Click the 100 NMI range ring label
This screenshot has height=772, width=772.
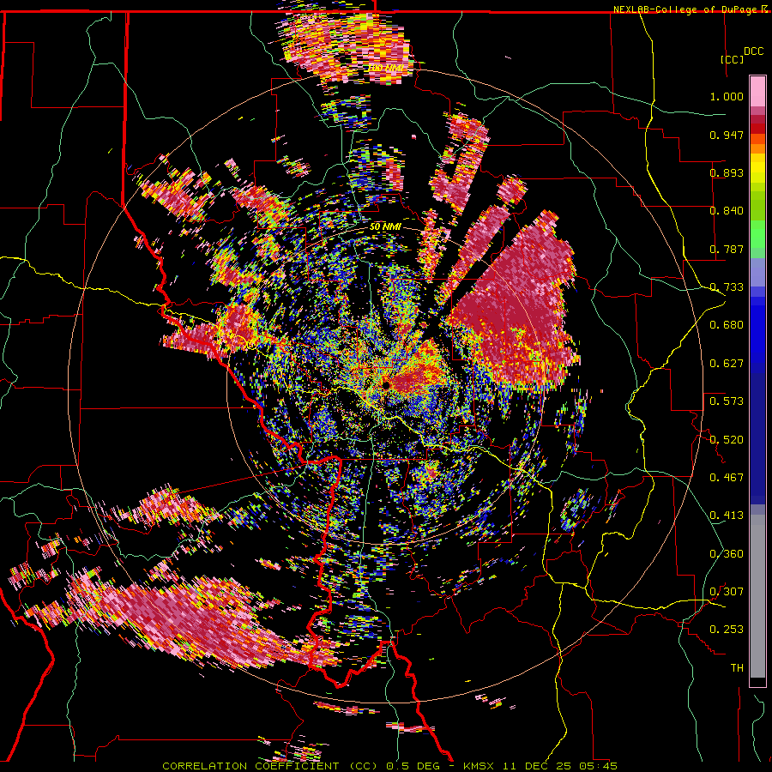coord(385,67)
